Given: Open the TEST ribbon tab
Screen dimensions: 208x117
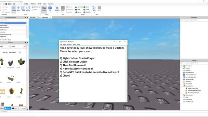Looking at the screenshot, I should pos(39,4).
